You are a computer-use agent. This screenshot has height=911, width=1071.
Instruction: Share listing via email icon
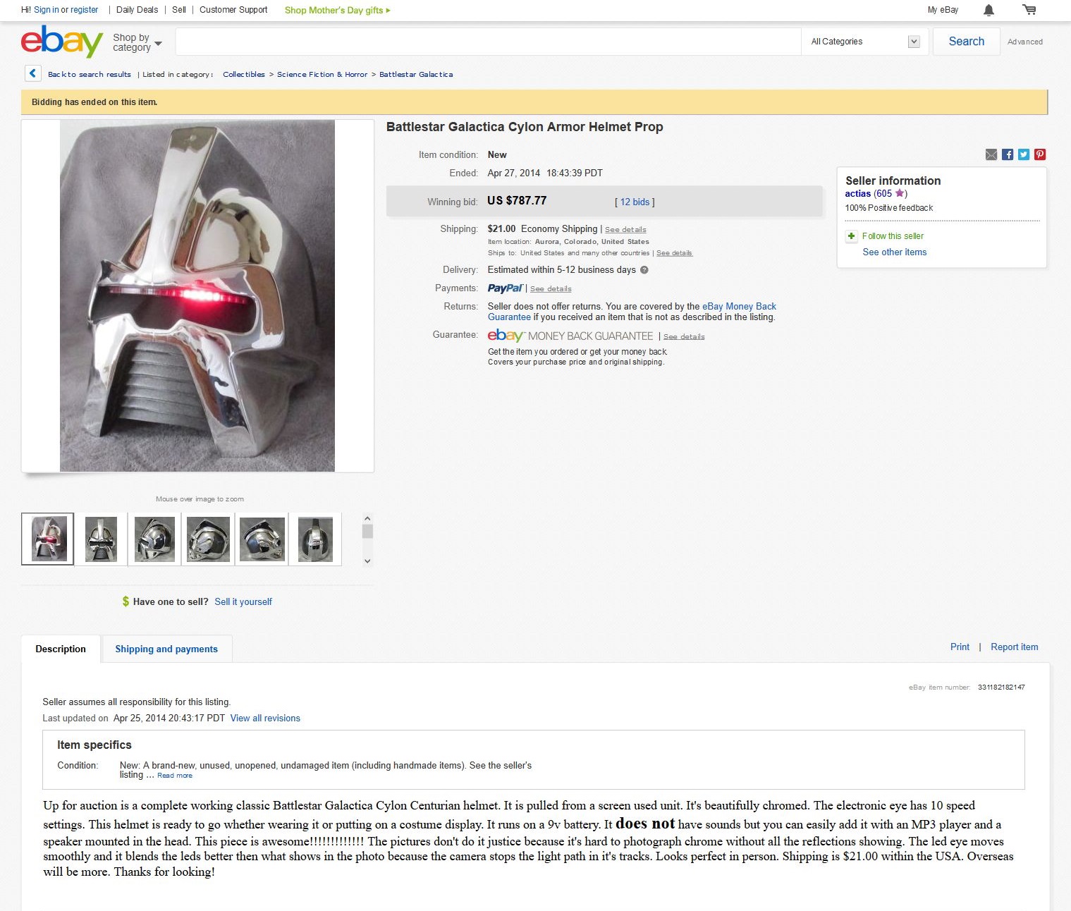[991, 154]
